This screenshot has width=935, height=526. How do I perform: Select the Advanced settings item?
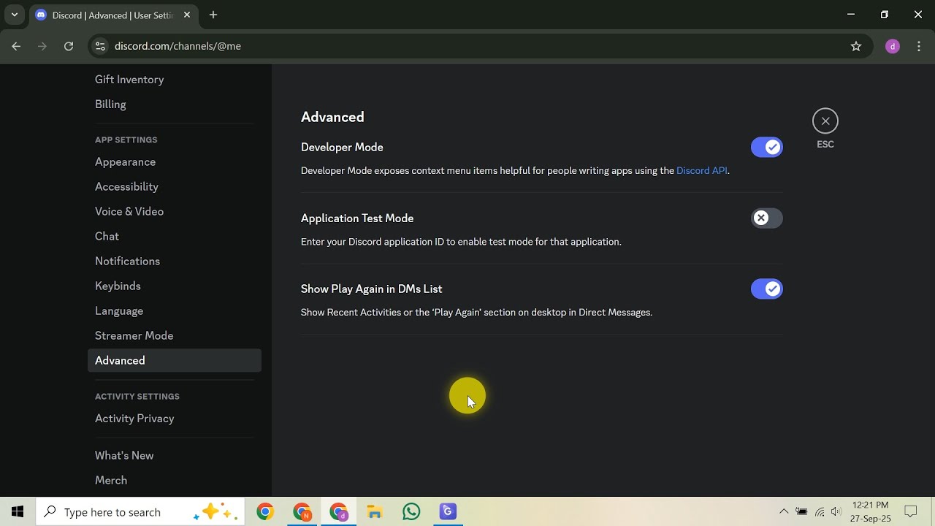(174, 361)
